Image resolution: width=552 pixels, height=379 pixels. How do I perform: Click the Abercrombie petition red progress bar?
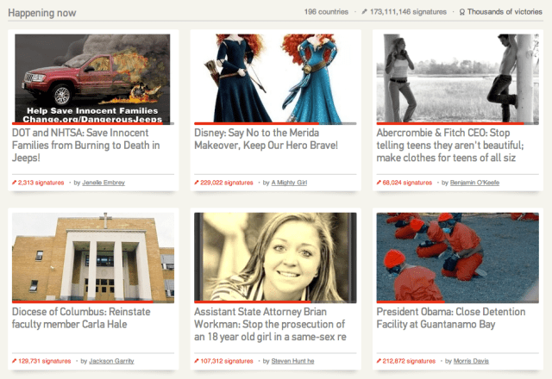click(450, 123)
